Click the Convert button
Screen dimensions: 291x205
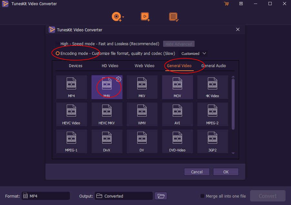(x=267, y=196)
